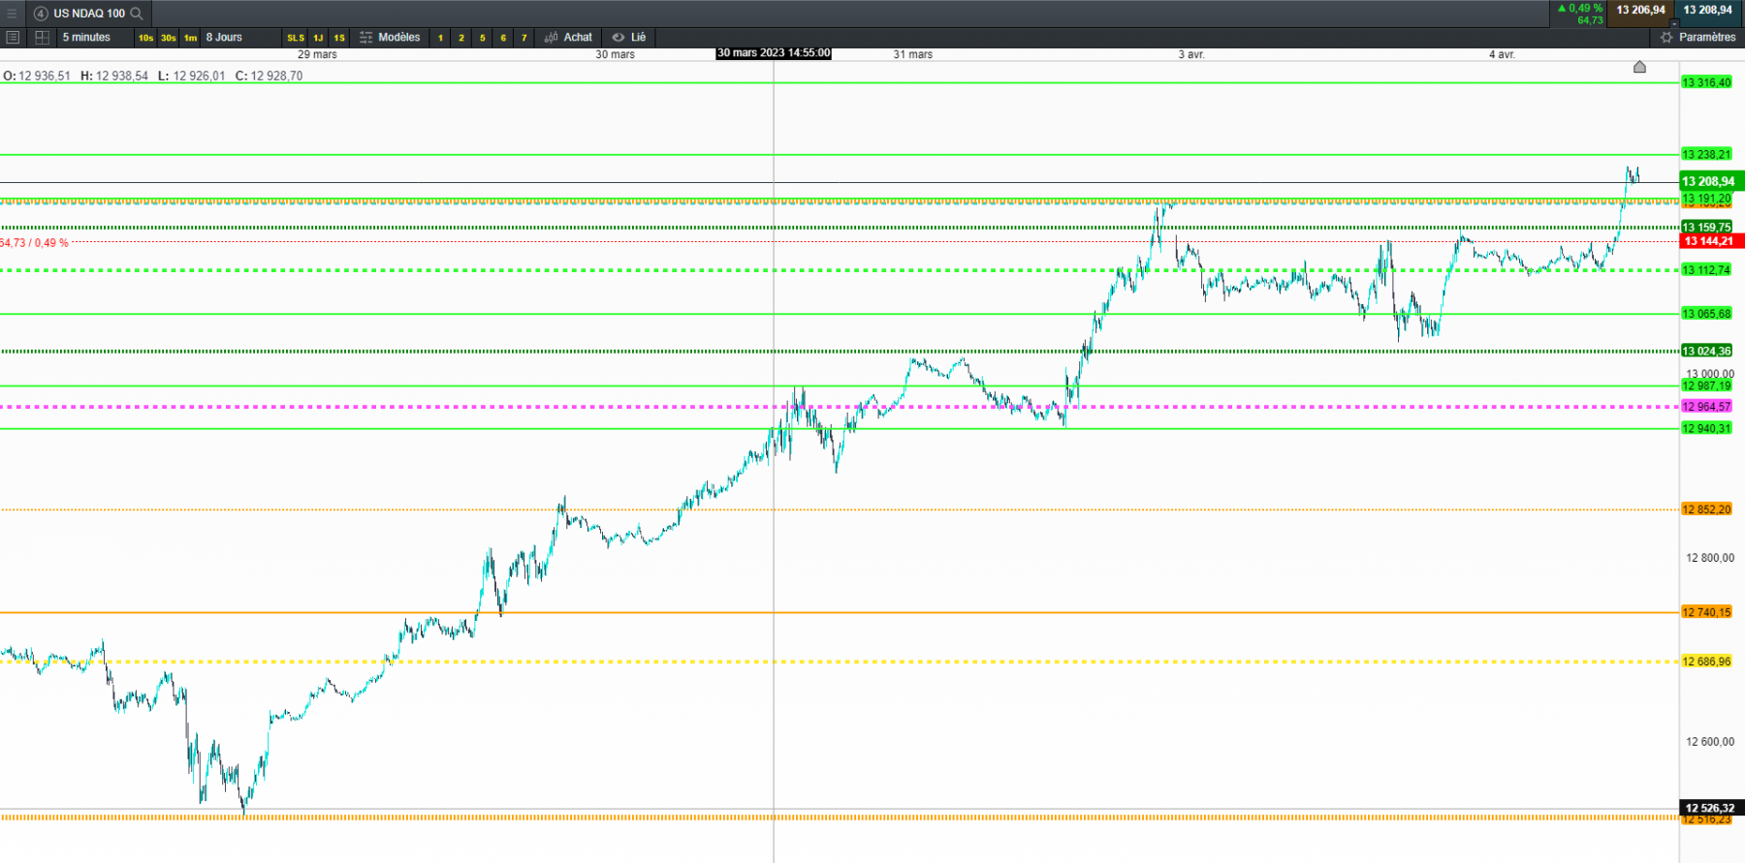Open the Paramètres gear icon
This screenshot has height=863, width=1745.
point(1666,38)
